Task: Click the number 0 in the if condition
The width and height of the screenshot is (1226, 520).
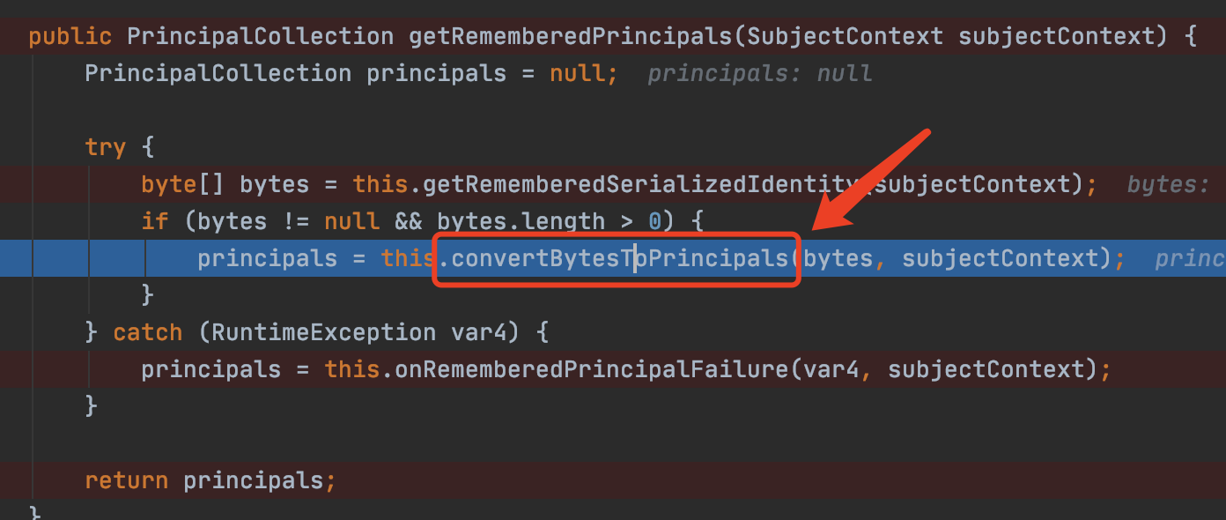Action: pos(654,221)
